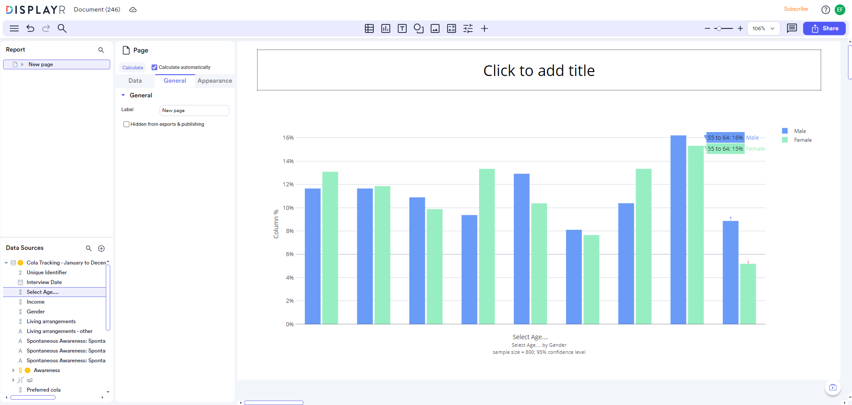852x405 pixels.
Task: Toggle the Calculate automatically checkbox
Action: coord(154,68)
